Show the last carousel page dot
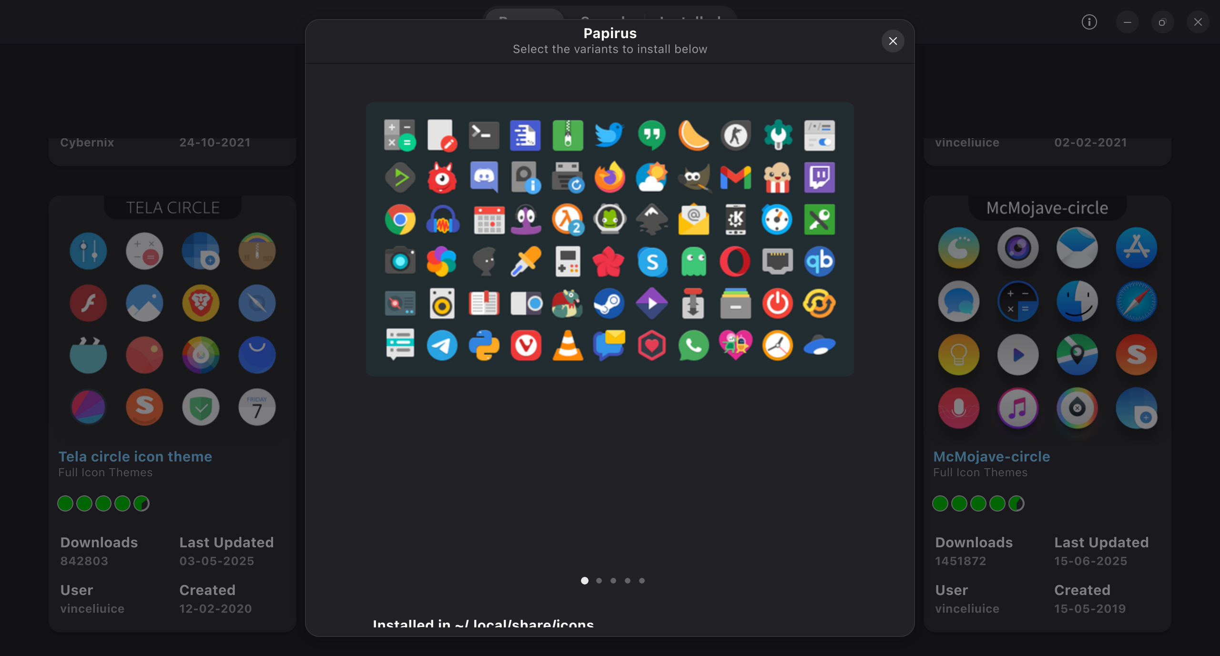 point(642,581)
